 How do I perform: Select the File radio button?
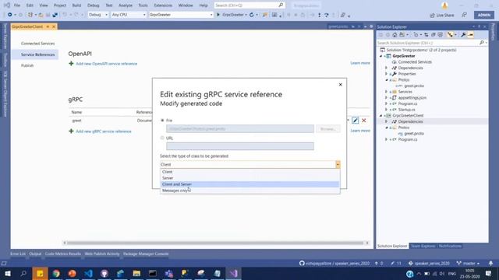162,121
